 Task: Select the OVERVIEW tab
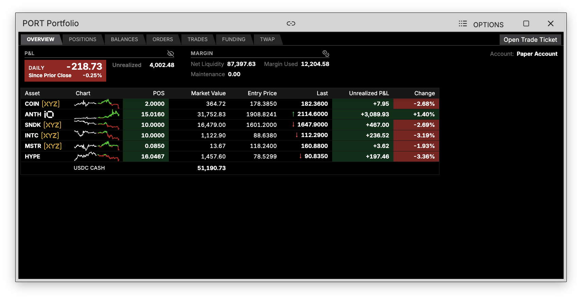point(41,39)
